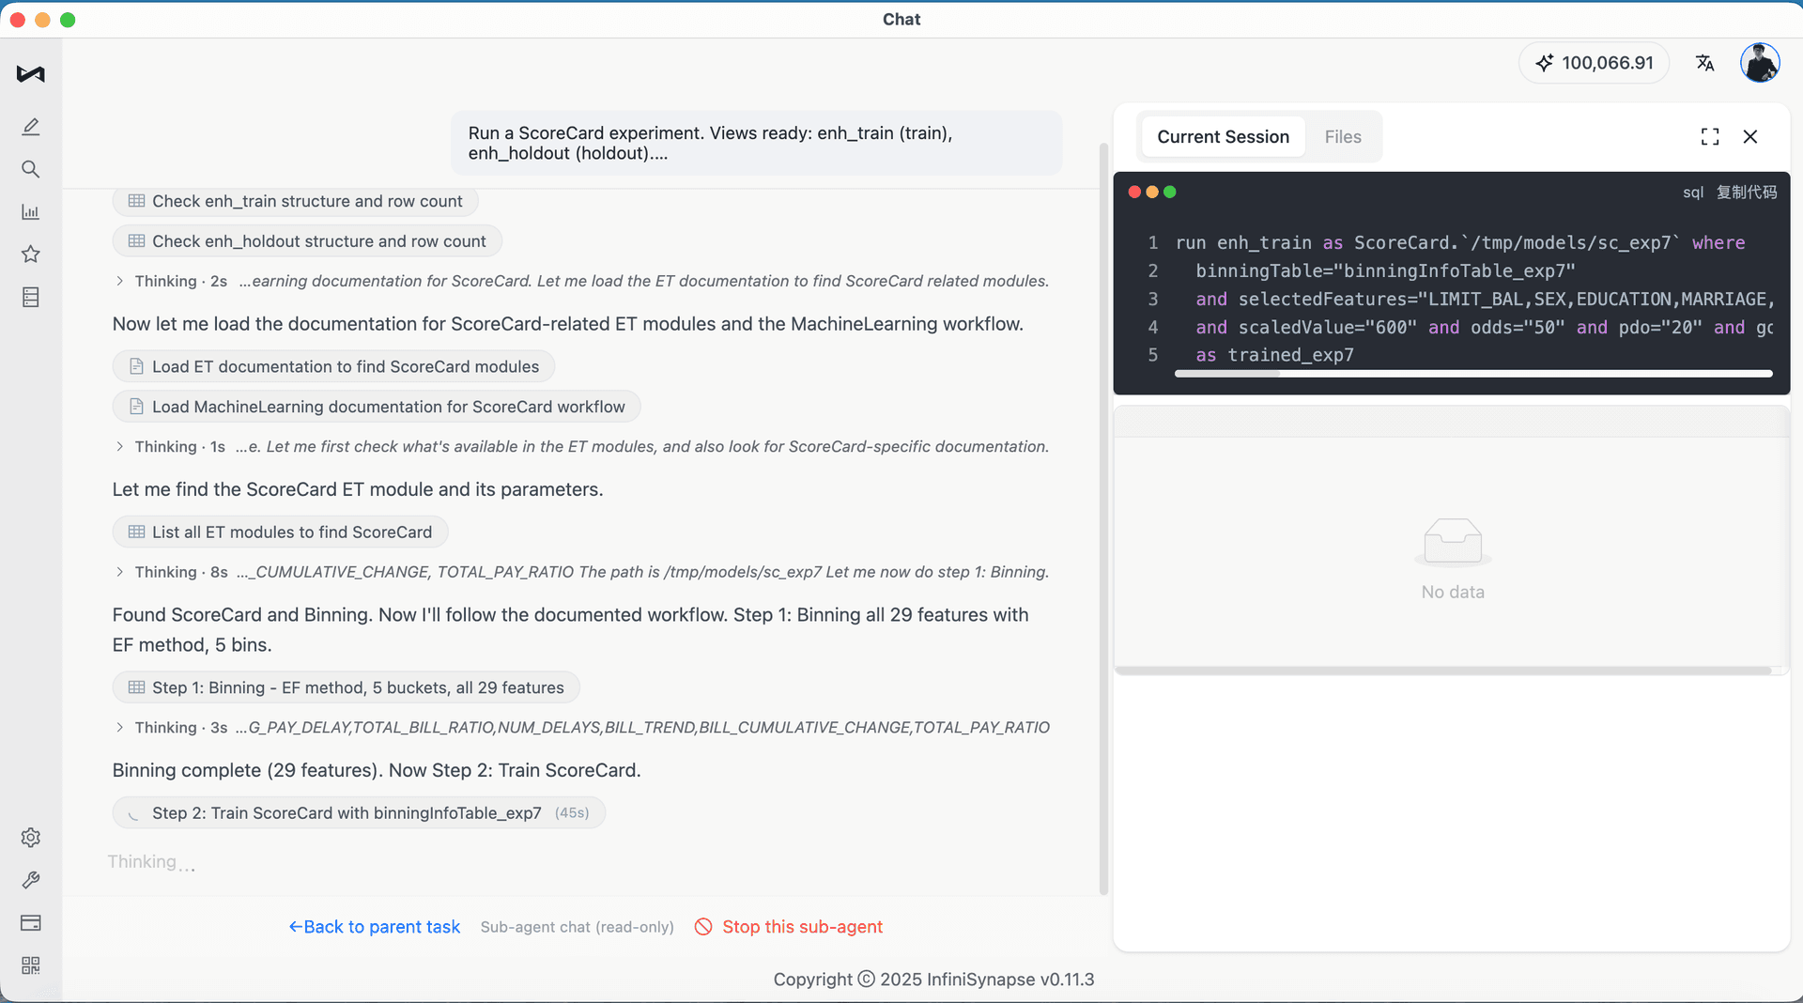Go back to parent task
Screen dimensions: 1803x1003
pos(374,927)
